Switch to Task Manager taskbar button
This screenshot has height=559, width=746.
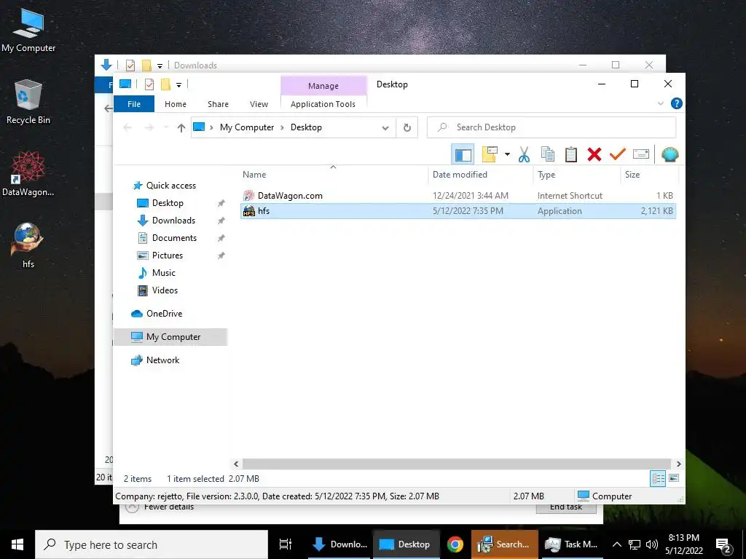[x=571, y=544]
